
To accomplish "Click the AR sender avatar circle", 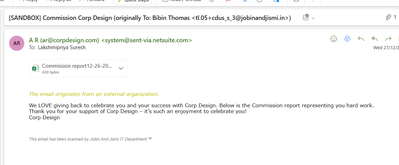I will coord(17,43).
